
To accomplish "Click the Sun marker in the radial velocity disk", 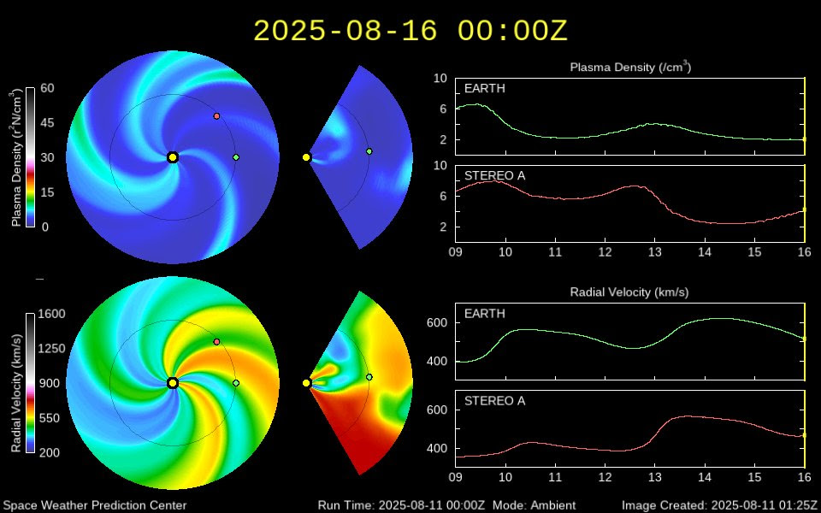I will [x=173, y=383].
